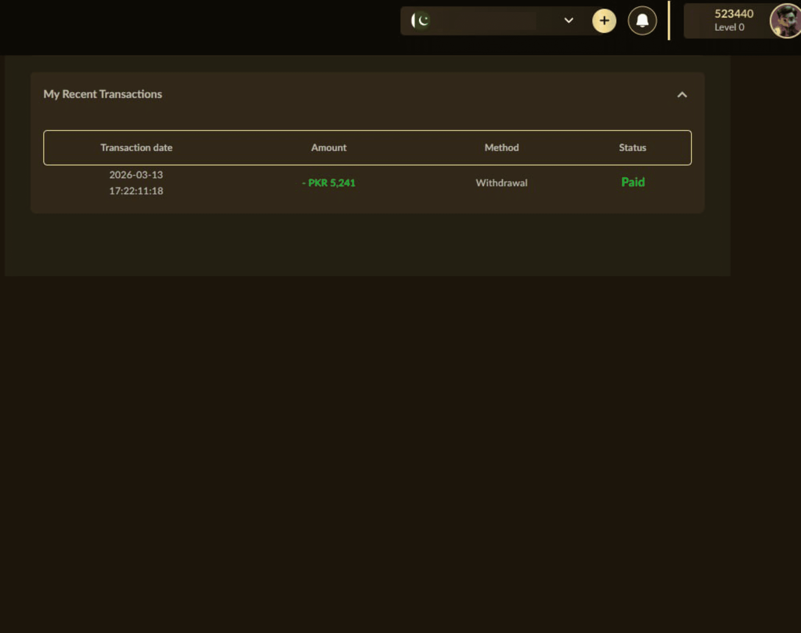The width and height of the screenshot is (801, 633).
Task: Click the plus deposit button icon
Action: [x=604, y=21]
